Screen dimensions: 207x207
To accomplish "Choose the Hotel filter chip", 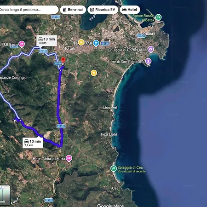I will (x=130, y=10).
